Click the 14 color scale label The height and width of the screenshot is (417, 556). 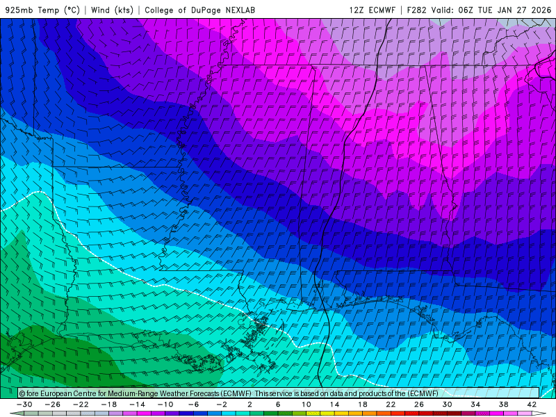coord(334,404)
